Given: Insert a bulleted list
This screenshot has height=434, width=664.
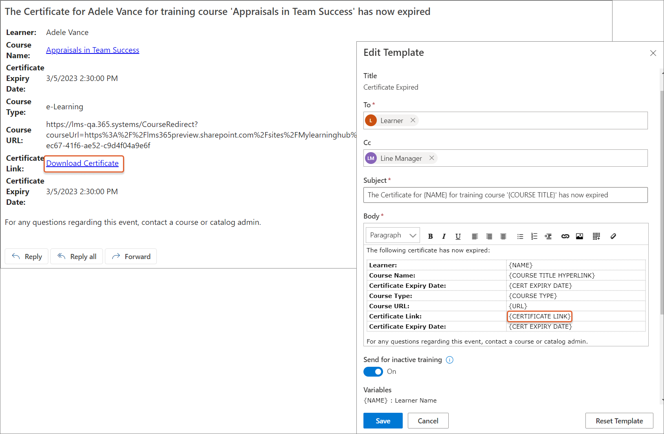Looking at the screenshot, I should pos(520,236).
